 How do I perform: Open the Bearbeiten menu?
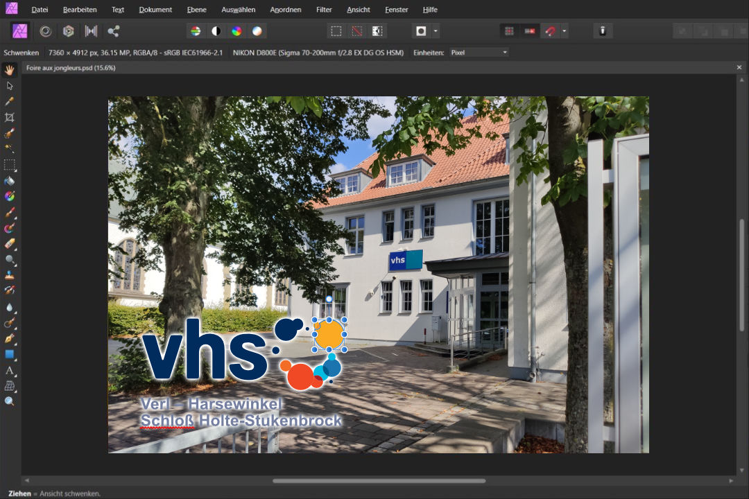pos(80,10)
